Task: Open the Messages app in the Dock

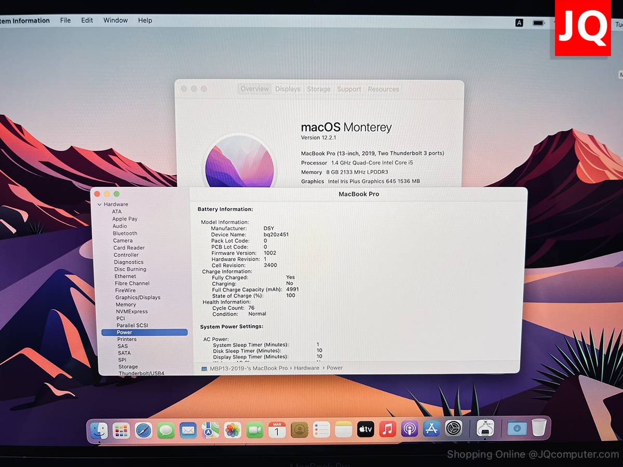Action: click(166, 430)
